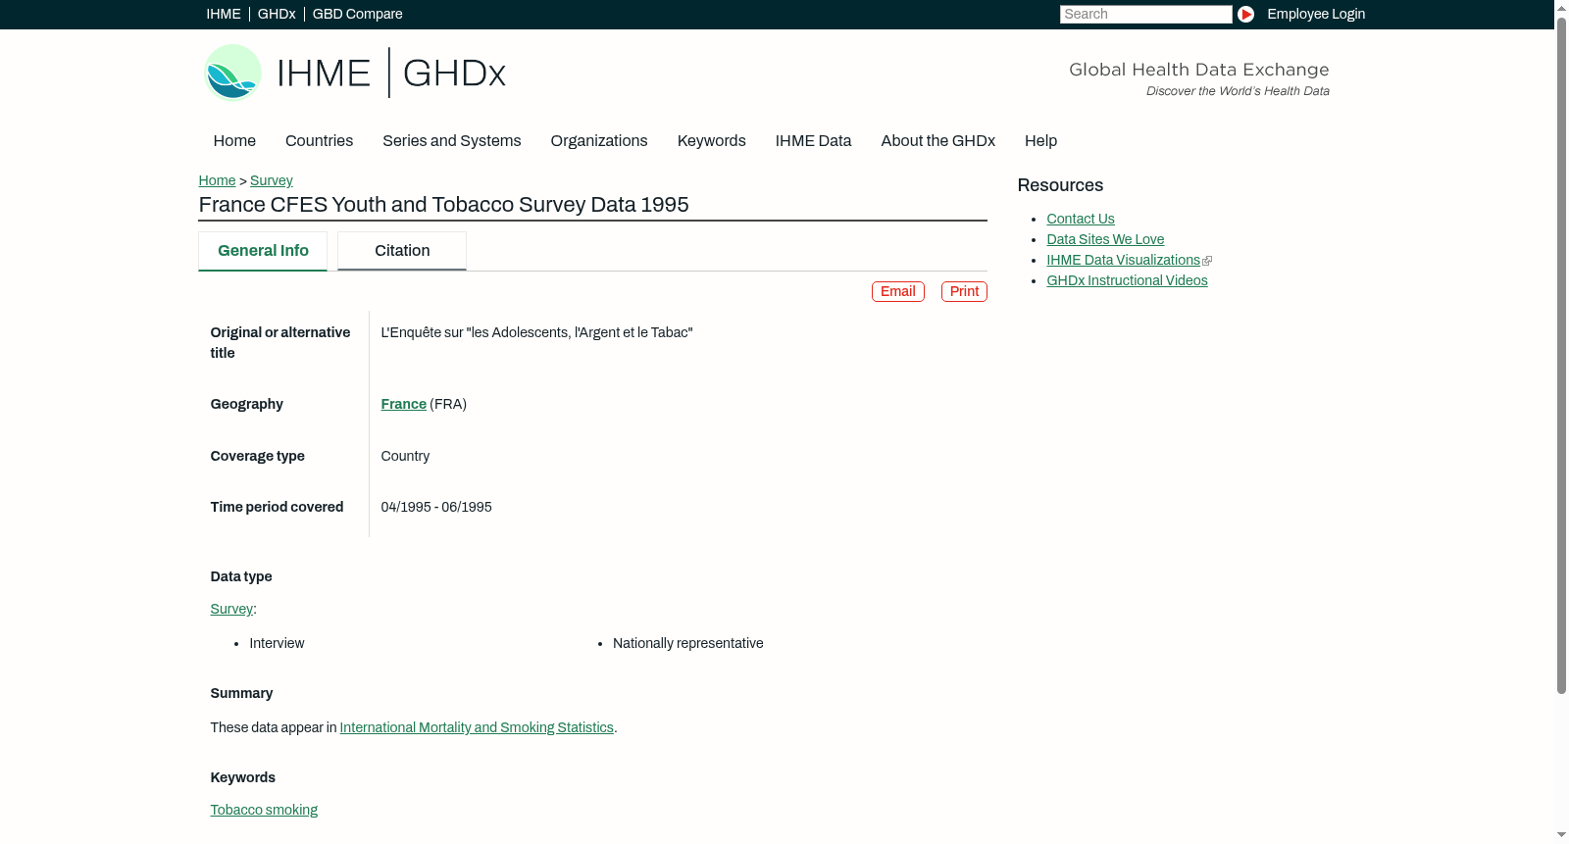Open Contact Us resource link
The height and width of the screenshot is (844, 1569).
pyautogui.click(x=1081, y=219)
